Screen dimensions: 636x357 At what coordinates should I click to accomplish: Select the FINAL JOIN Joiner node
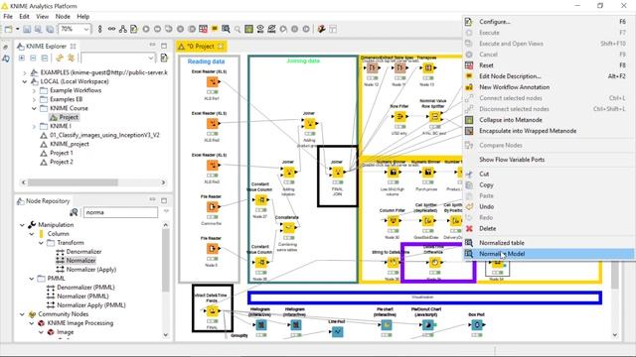[x=337, y=173]
